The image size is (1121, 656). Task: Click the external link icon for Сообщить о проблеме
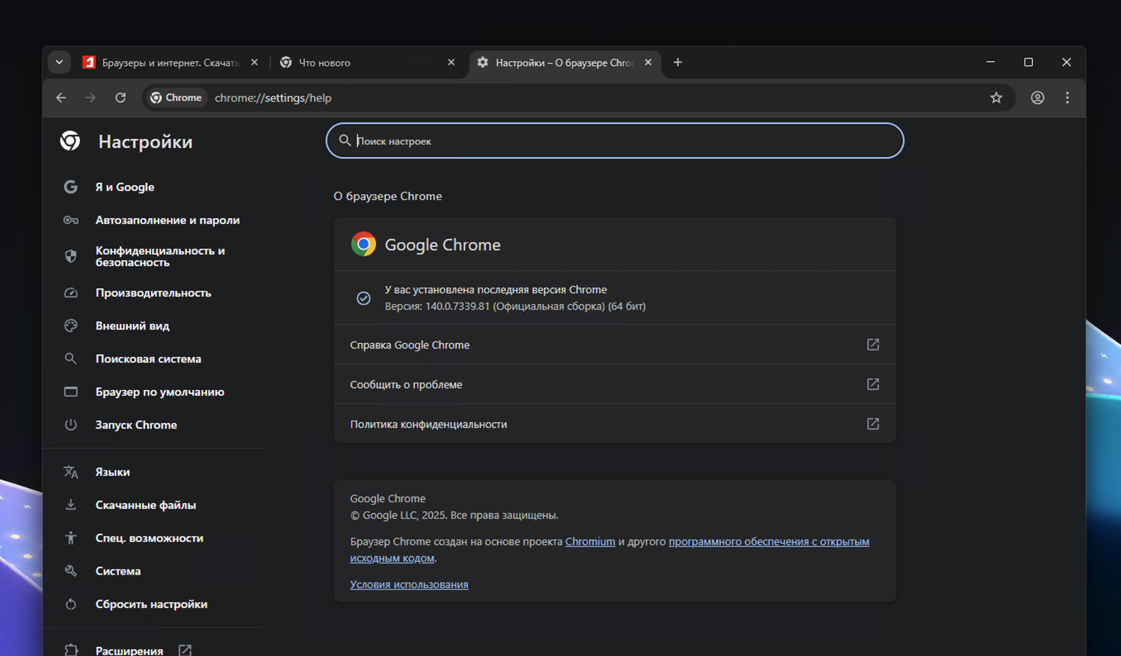tap(872, 384)
